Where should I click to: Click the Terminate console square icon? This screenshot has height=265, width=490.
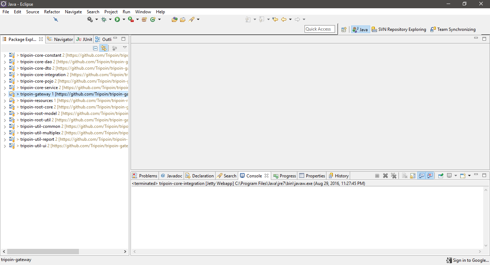point(377,176)
